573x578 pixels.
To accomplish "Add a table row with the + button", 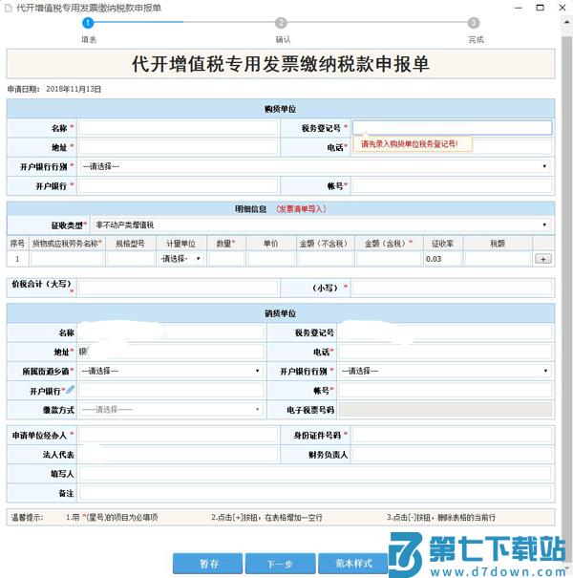I will (x=542, y=259).
